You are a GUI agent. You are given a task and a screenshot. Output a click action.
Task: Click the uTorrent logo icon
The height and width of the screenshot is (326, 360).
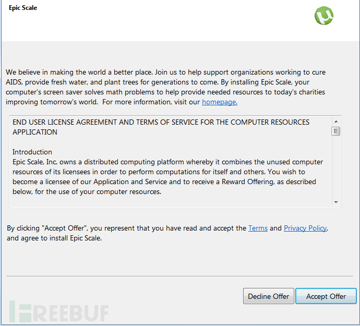pos(324,16)
